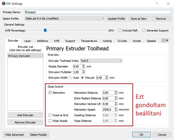
Task: Click the Extra Restart Distance value 0,00
Action: (x=108, y=98)
